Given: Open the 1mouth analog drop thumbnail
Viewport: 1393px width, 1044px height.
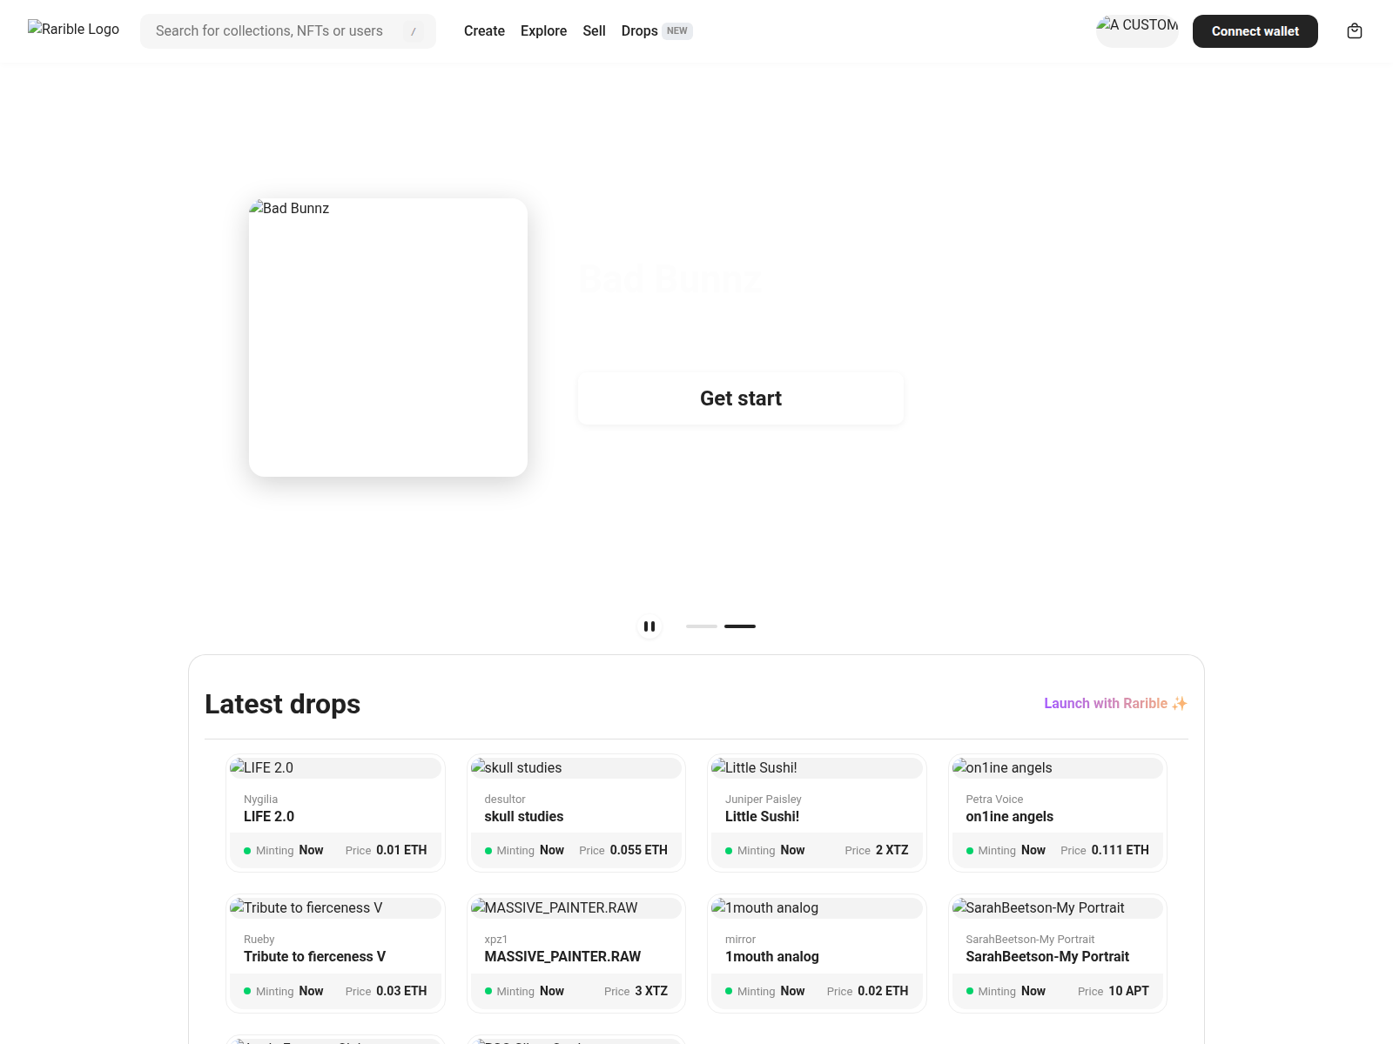Looking at the screenshot, I should point(817,908).
